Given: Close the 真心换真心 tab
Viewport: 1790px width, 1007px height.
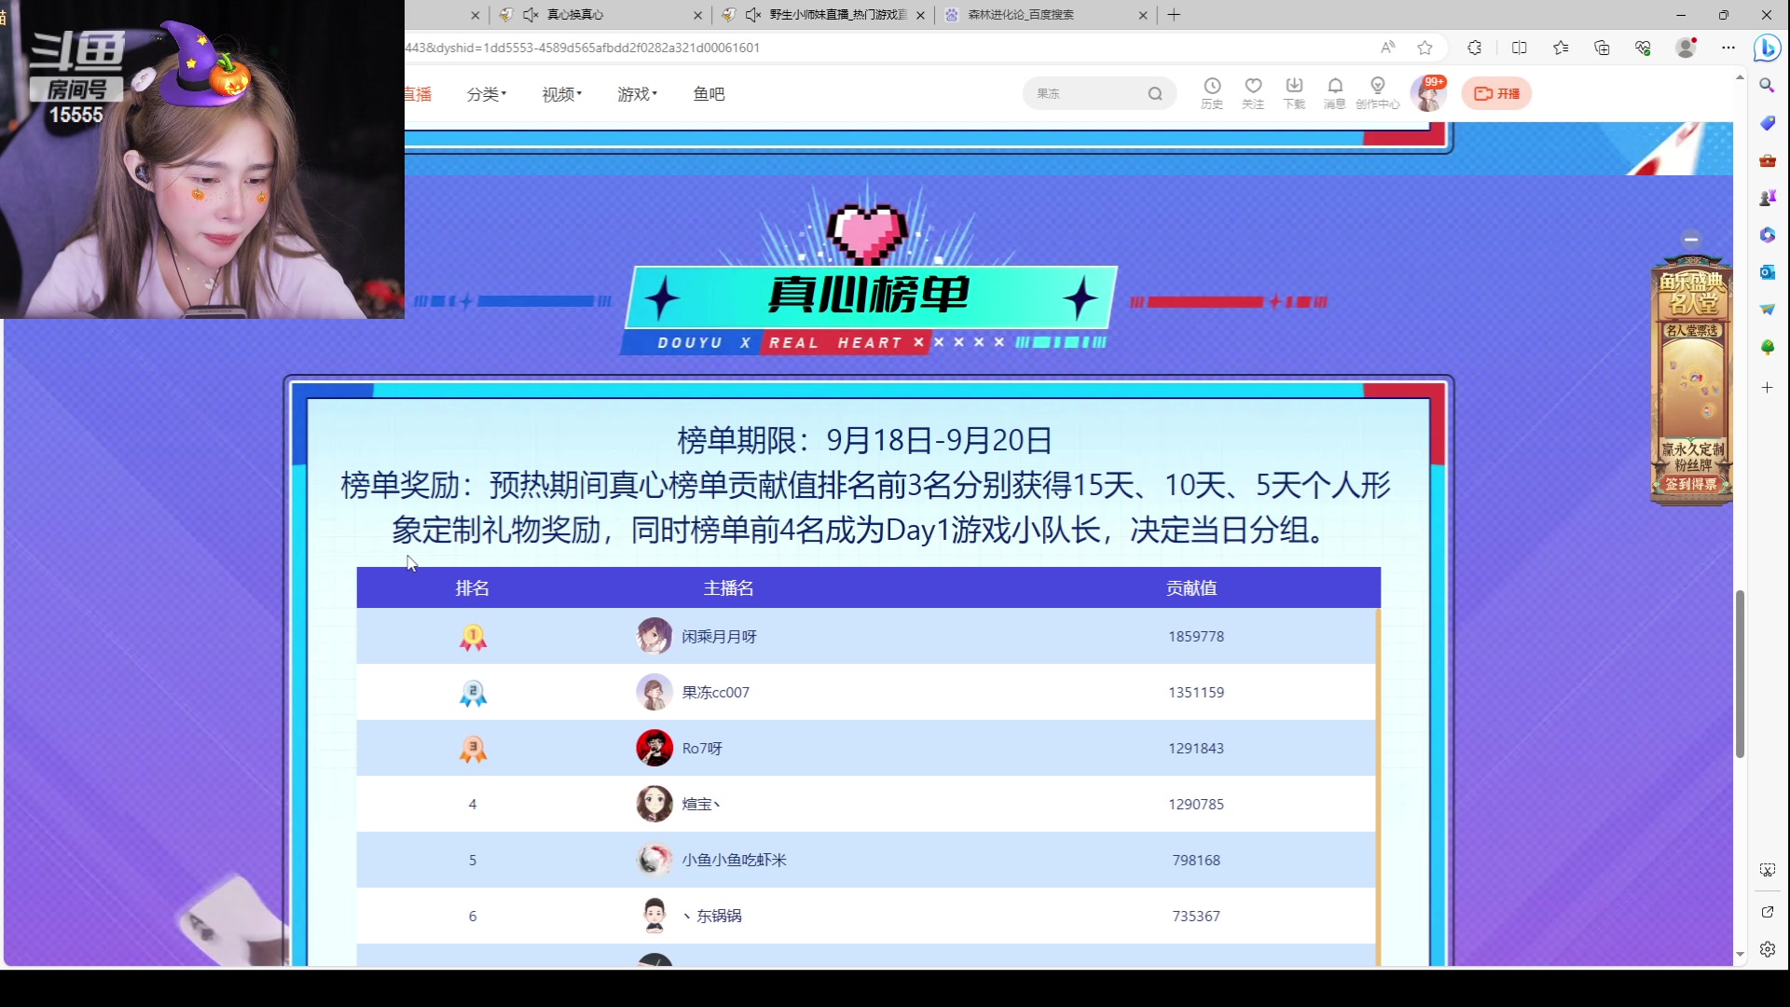Looking at the screenshot, I should click(x=697, y=15).
